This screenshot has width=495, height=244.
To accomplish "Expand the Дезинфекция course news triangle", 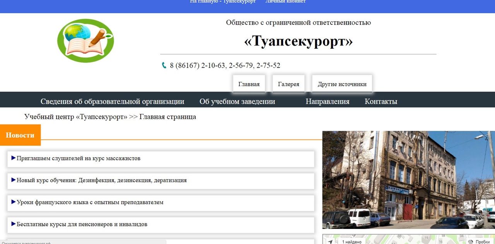I will click(14, 180).
